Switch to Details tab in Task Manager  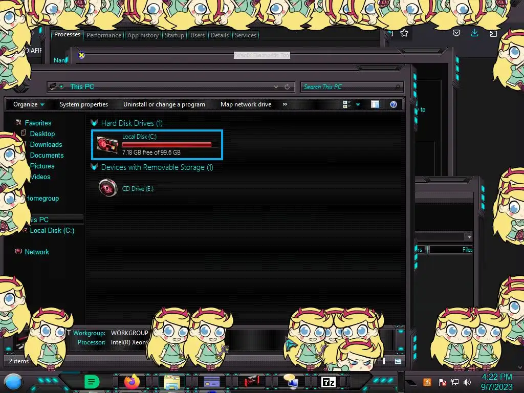[x=220, y=35]
